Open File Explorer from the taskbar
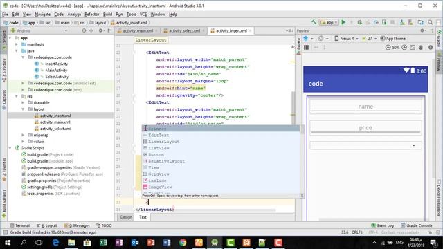This screenshot has height=249, width=443. coord(71,243)
